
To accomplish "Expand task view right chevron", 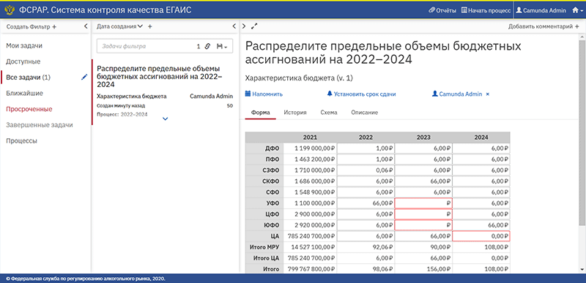I will [244, 26].
